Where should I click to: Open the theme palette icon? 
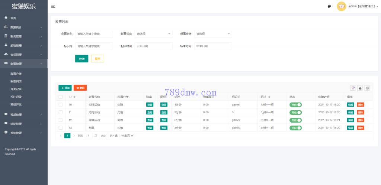pyautogui.click(x=329, y=6)
